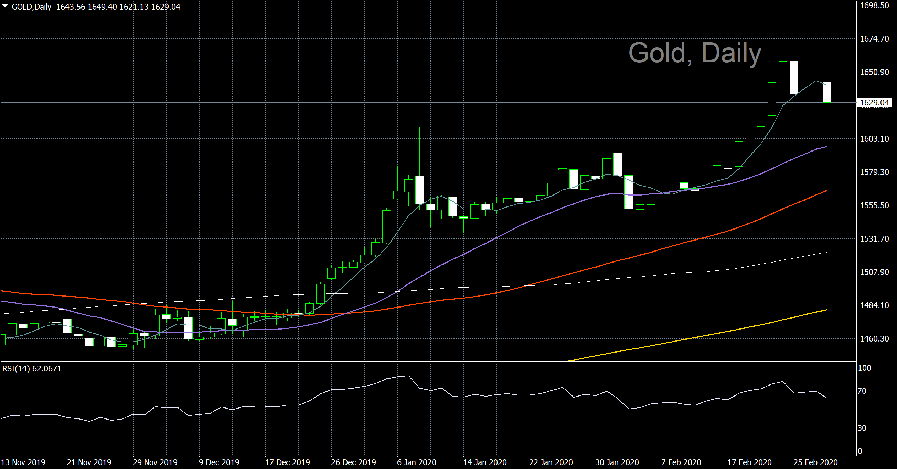Click the 1484.10 price axis label
The width and height of the screenshot is (897, 469).
(x=874, y=305)
